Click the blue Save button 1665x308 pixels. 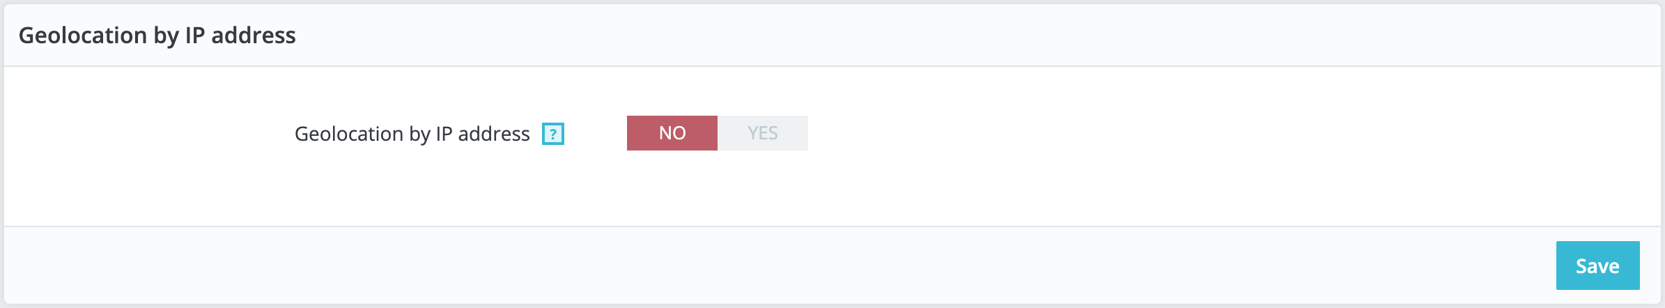pyautogui.click(x=1597, y=265)
